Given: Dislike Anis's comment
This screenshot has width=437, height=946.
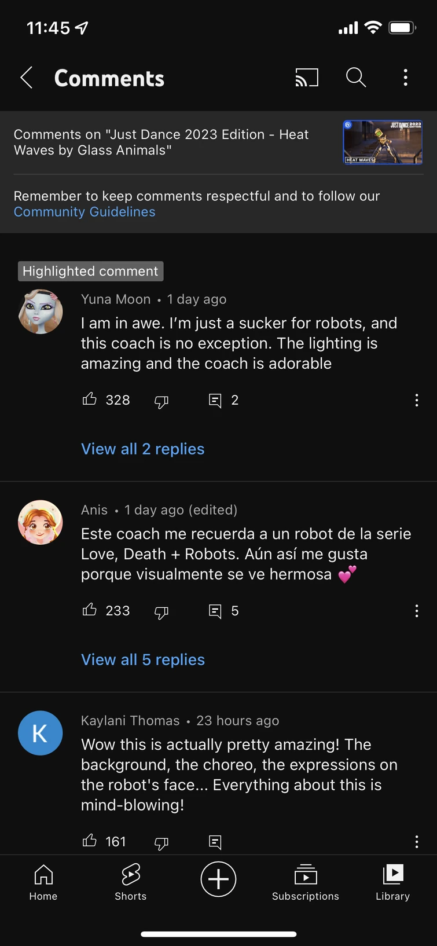Looking at the screenshot, I should pyautogui.click(x=161, y=612).
